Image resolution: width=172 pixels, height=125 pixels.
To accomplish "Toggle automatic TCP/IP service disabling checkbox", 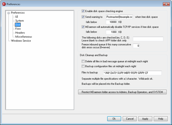I will point(83,27).
